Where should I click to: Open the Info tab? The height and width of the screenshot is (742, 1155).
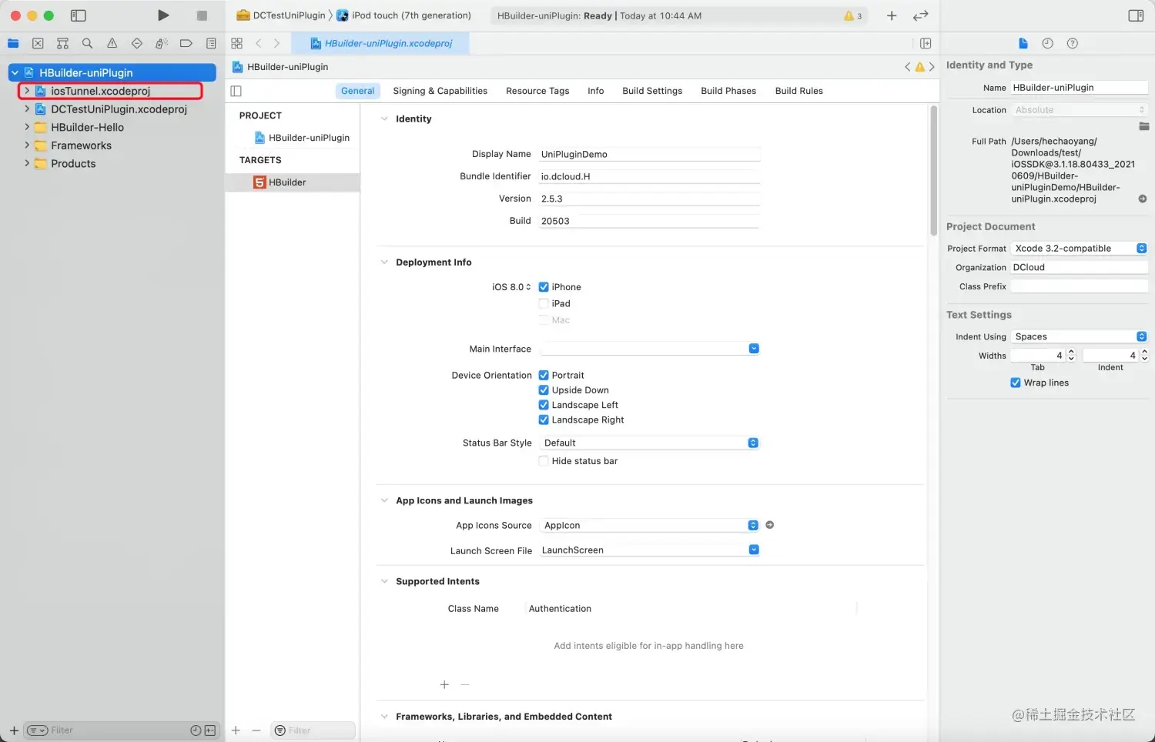point(595,91)
